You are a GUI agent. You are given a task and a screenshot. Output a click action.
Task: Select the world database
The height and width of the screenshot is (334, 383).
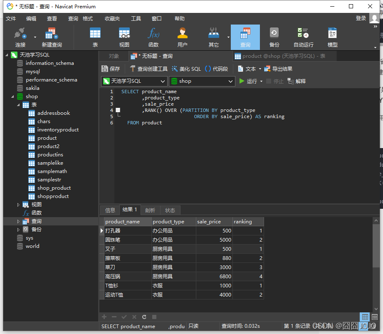[x=32, y=246]
